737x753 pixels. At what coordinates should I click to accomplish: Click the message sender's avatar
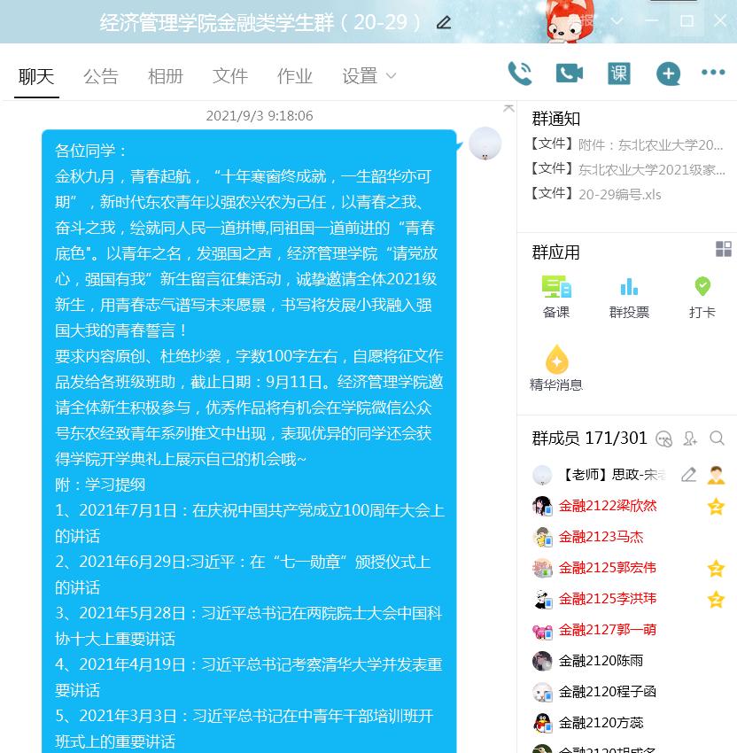(x=485, y=144)
